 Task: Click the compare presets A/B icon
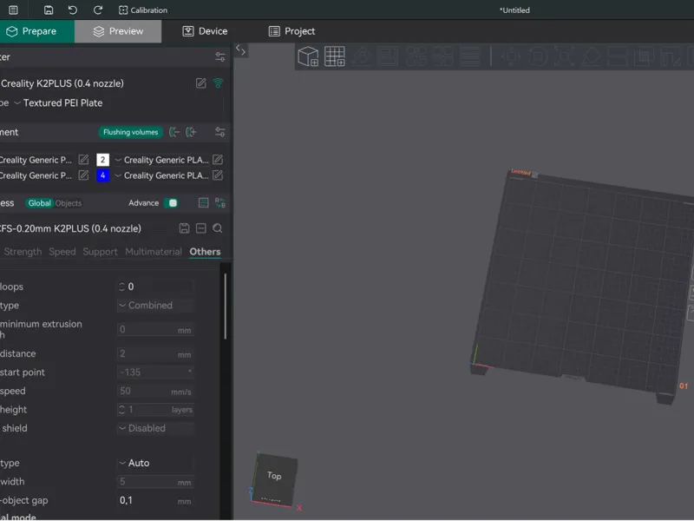[220, 203]
